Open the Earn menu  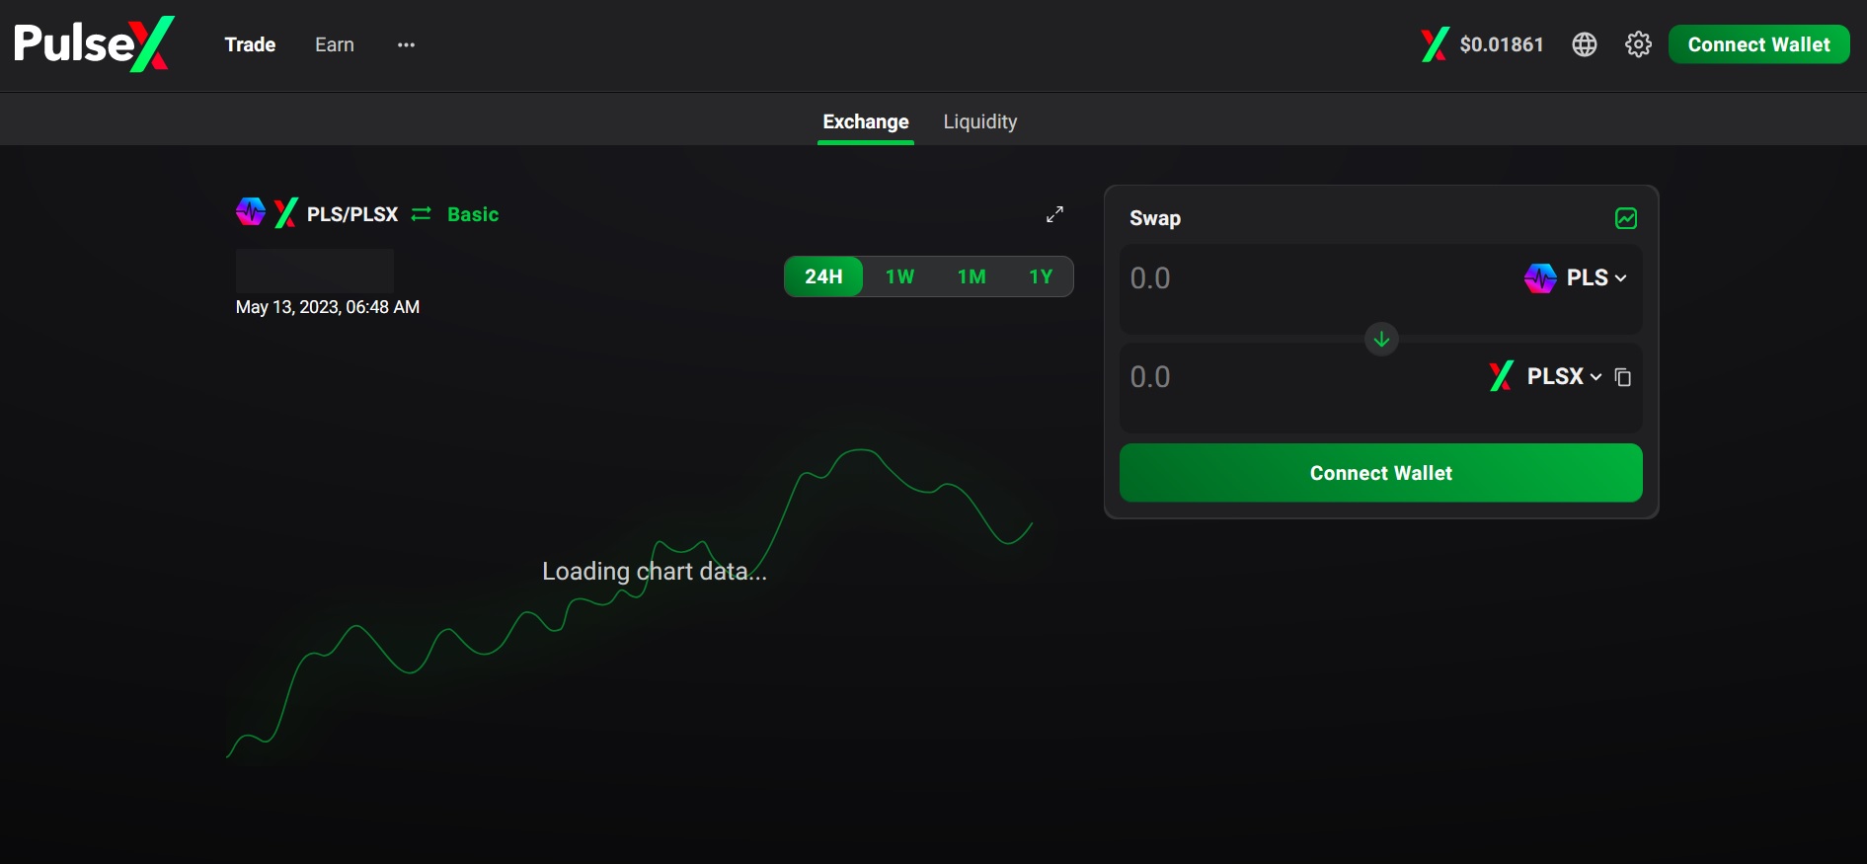pyautogui.click(x=335, y=44)
